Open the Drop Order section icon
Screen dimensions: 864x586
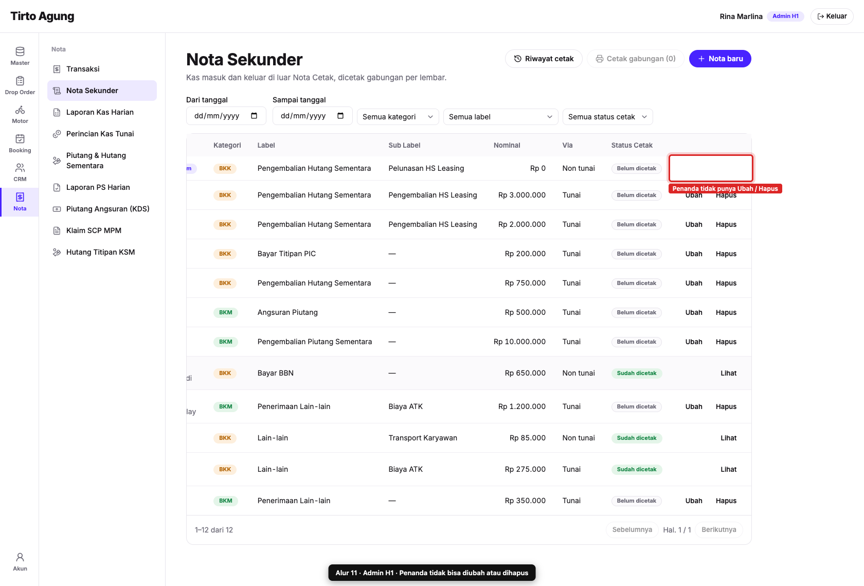tap(20, 81)
